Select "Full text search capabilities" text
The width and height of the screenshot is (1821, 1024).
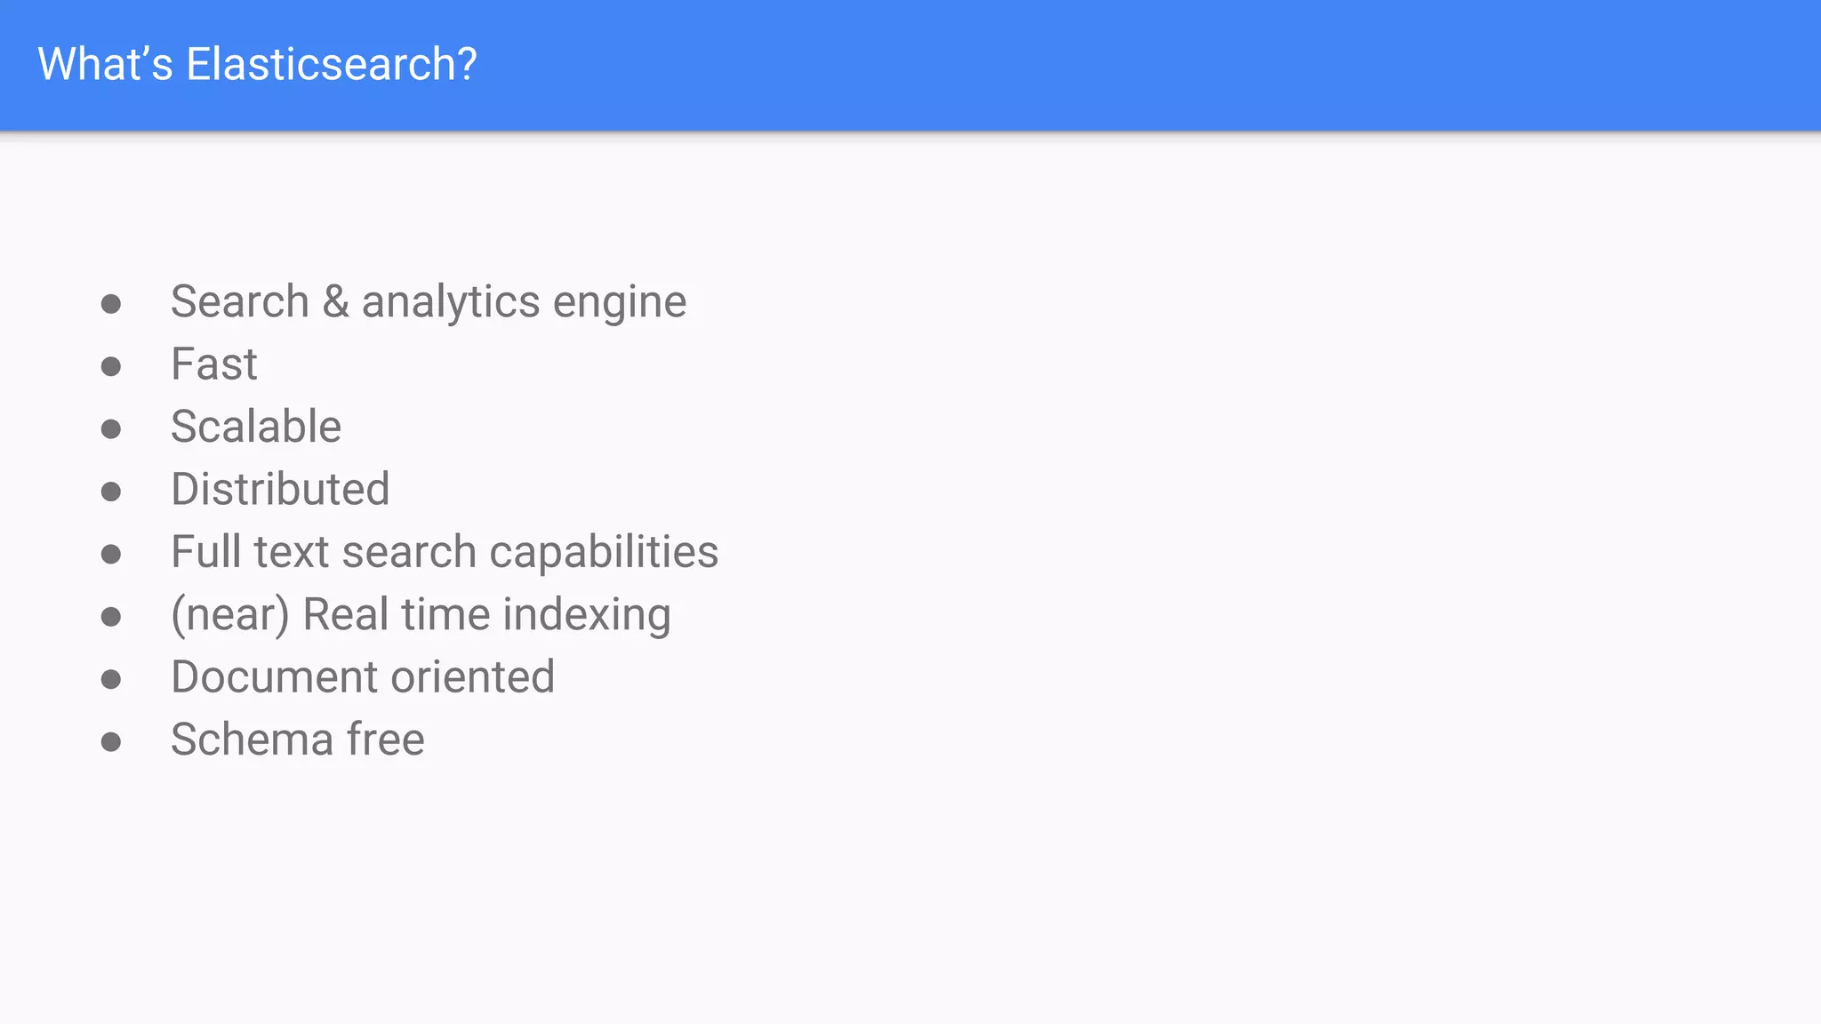444,552
